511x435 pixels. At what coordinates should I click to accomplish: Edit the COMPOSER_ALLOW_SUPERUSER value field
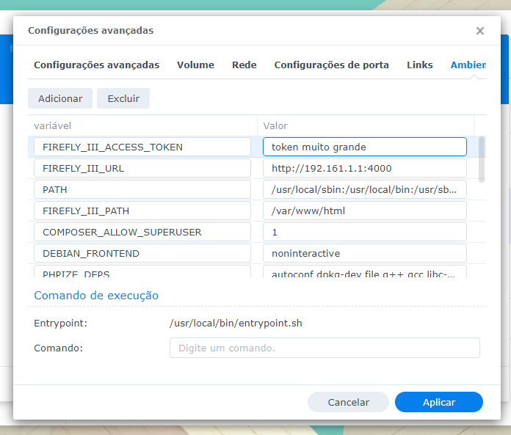364,232
